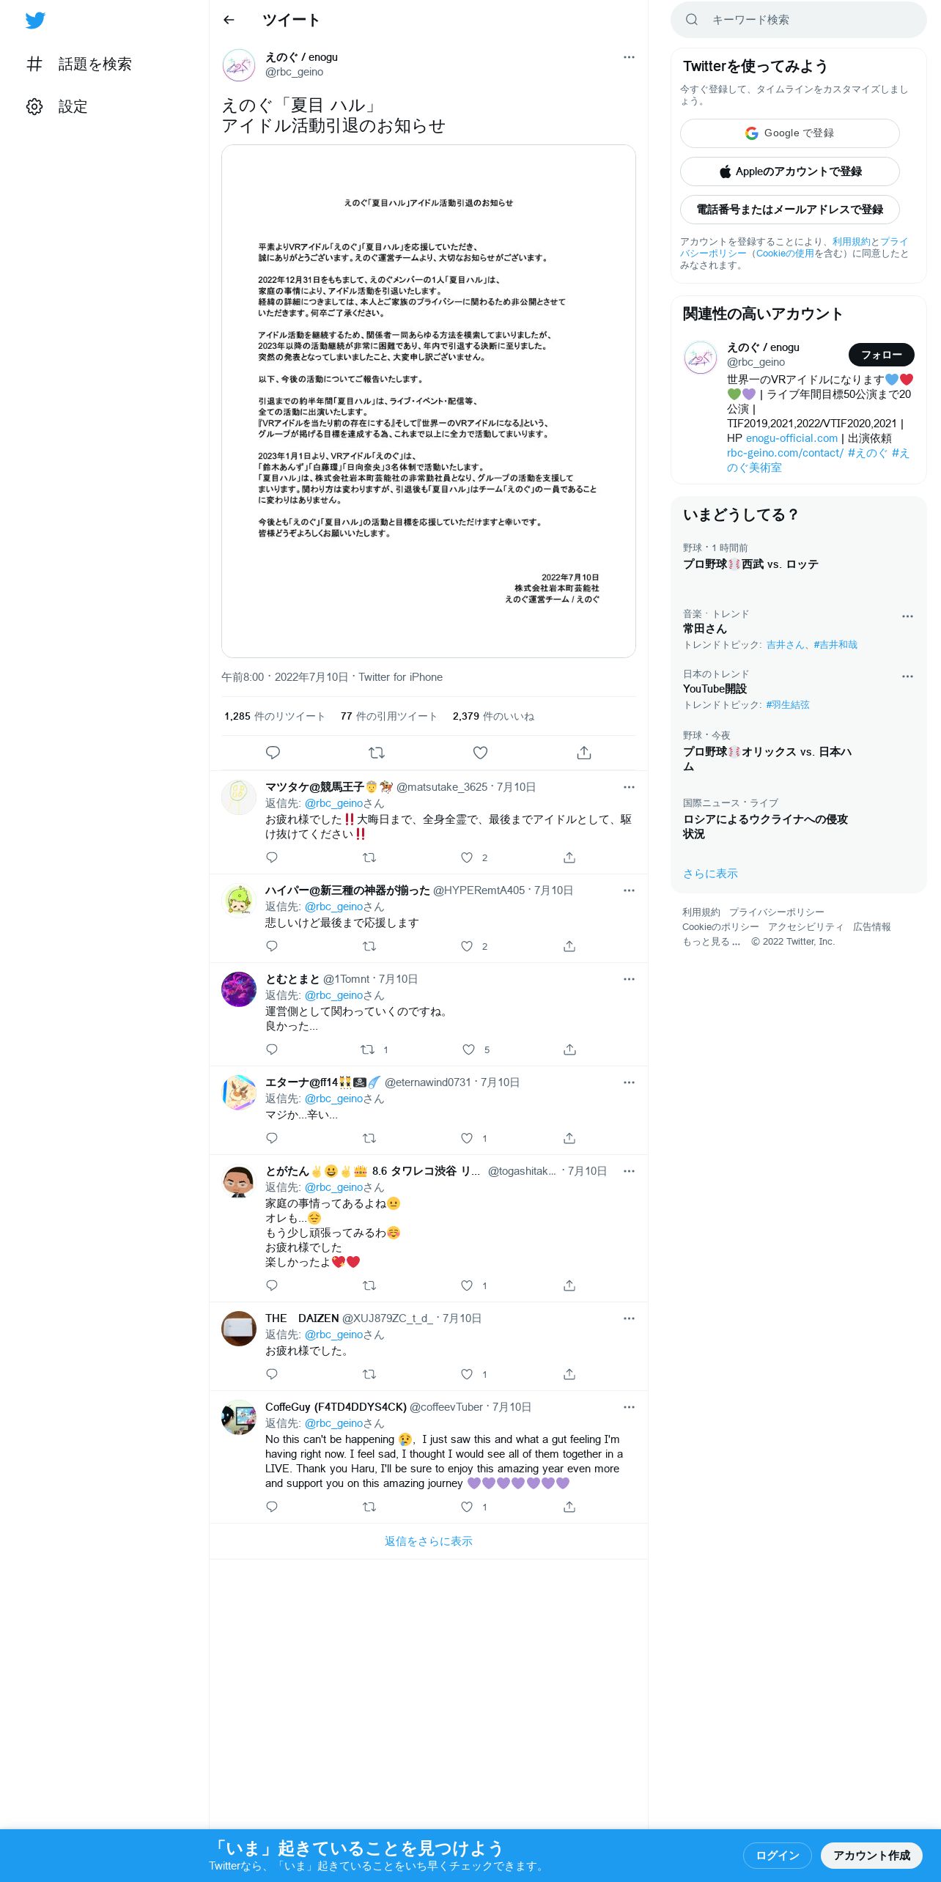Viewport: 941px width, 1882px height.
Task: Go back using the arrow beside ツイート
Action: 229,20
